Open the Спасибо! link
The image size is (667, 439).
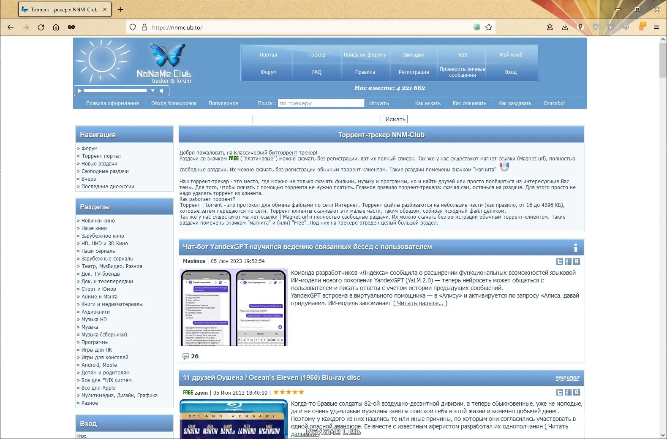554,103
